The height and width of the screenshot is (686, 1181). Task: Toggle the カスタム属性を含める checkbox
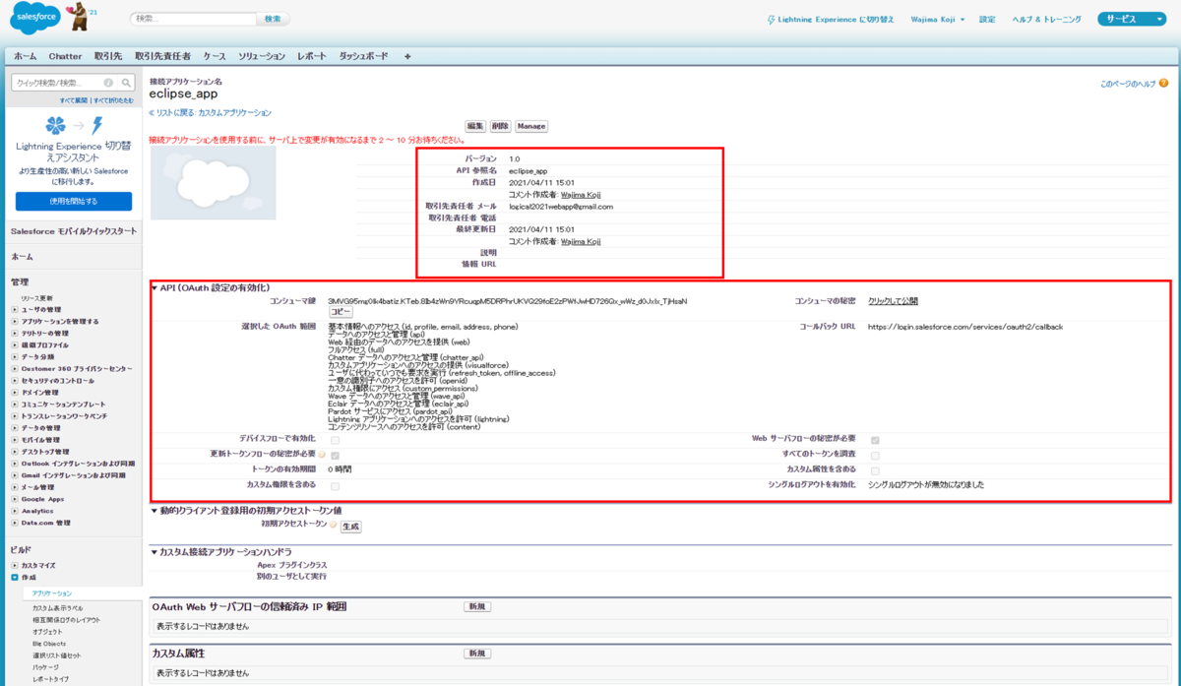click(x=875, y=470)
